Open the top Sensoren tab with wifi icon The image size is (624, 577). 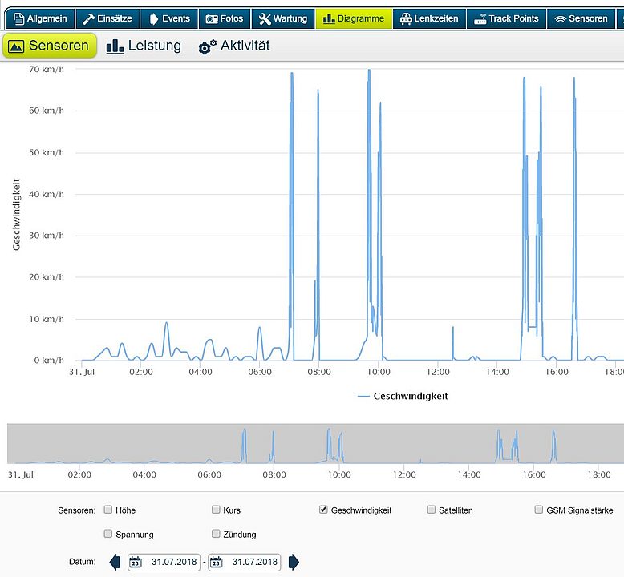(581, 18)
